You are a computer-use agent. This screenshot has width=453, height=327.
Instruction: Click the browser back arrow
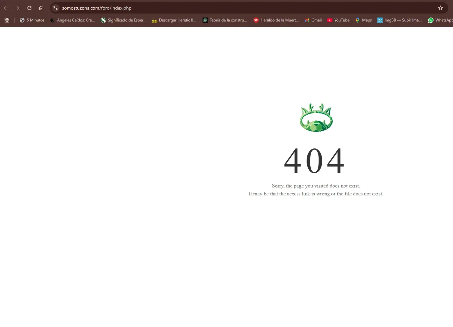[6, 8]
